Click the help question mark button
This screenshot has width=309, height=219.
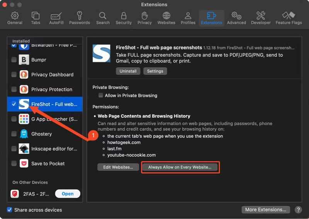point(298,210)
